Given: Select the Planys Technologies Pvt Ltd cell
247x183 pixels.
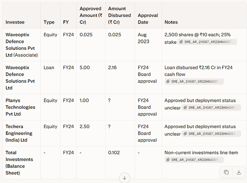Looking at the screenshot, I should [x=22, y=107].
